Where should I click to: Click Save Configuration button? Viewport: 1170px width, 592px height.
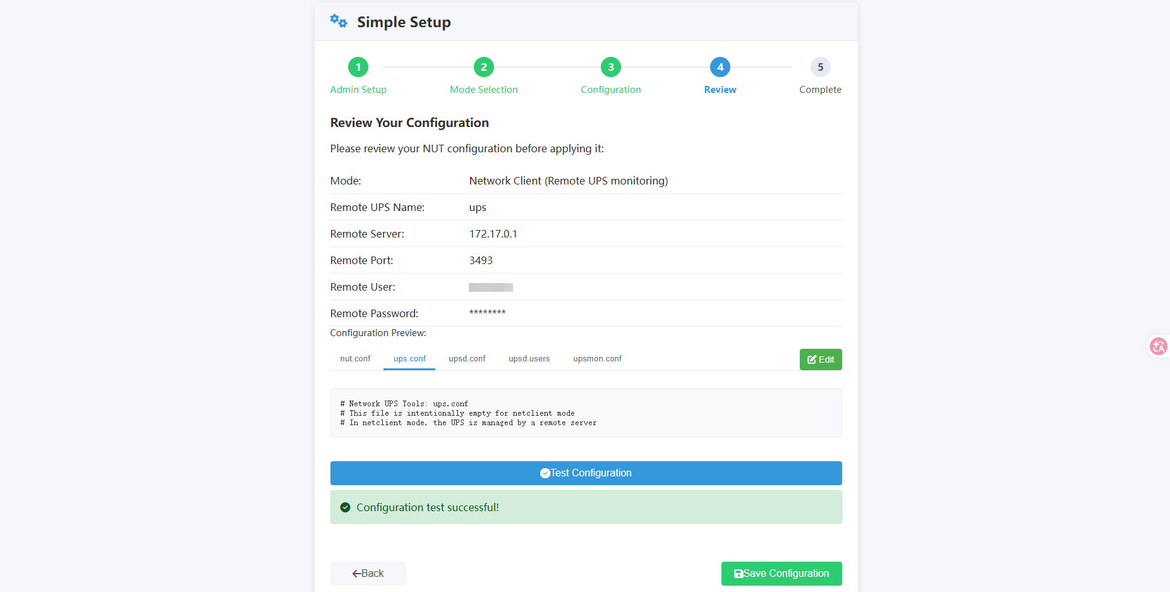pyautogui.click(x=781, y=574)
